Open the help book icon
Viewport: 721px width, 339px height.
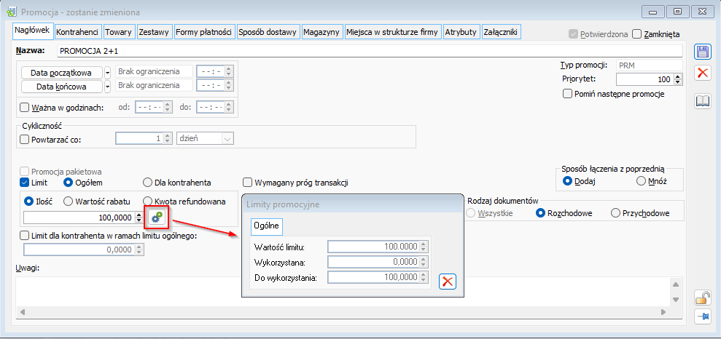pos(702,101)
